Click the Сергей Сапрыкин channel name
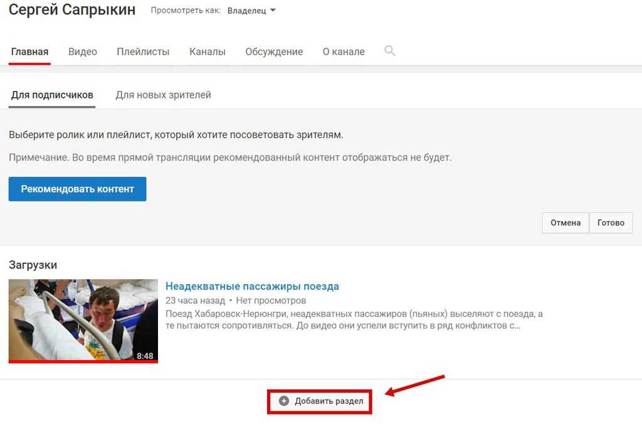The image size is (642, 424). coord(72,9)
